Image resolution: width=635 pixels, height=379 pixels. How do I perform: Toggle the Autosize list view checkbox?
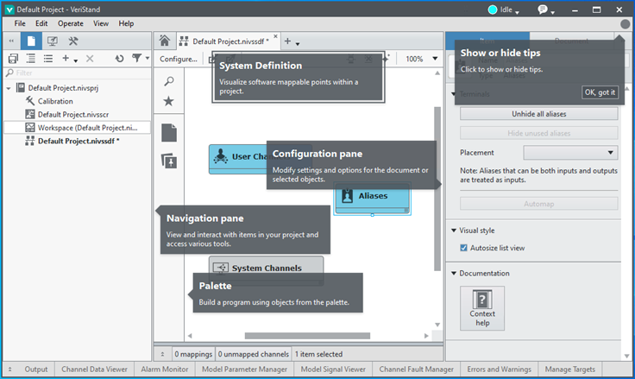coord(464,248)
